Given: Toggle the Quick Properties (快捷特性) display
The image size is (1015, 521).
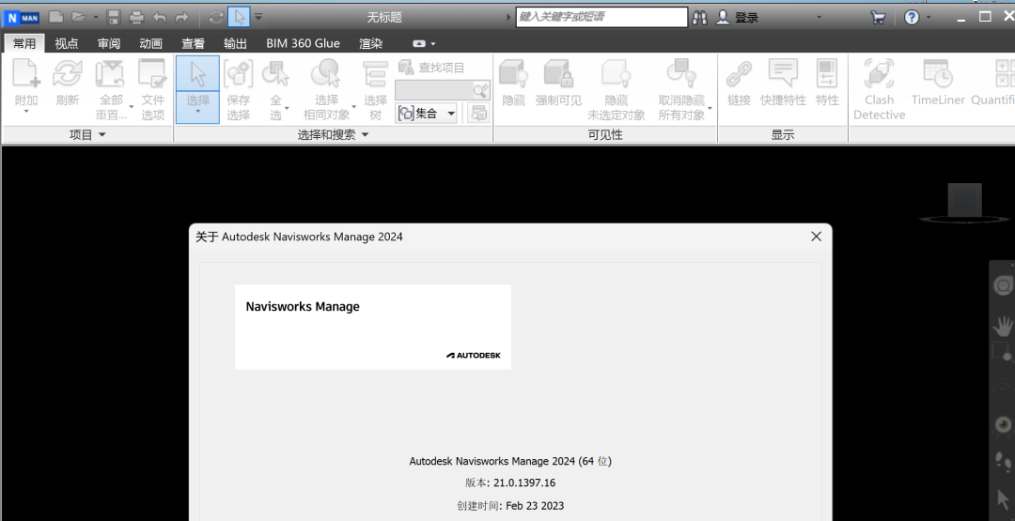Looking at the screenshot, I should point(783,75).
